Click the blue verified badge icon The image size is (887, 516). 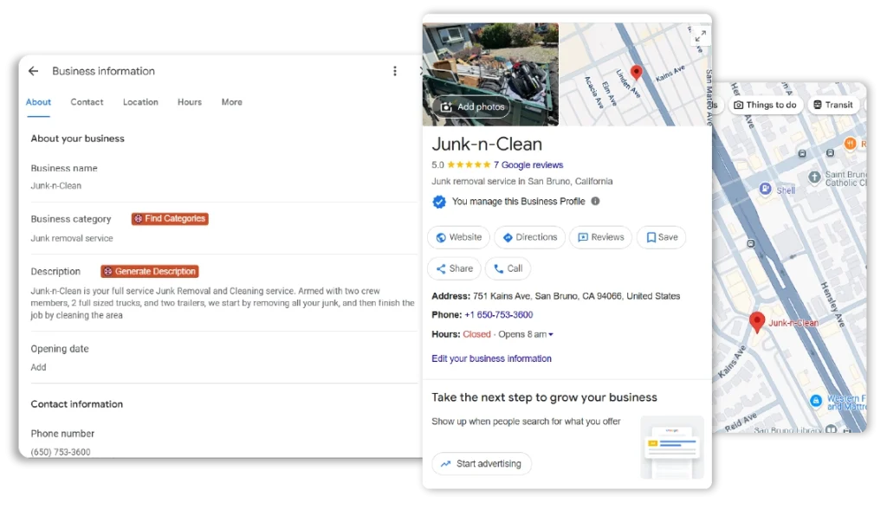(x=439, y=202)
